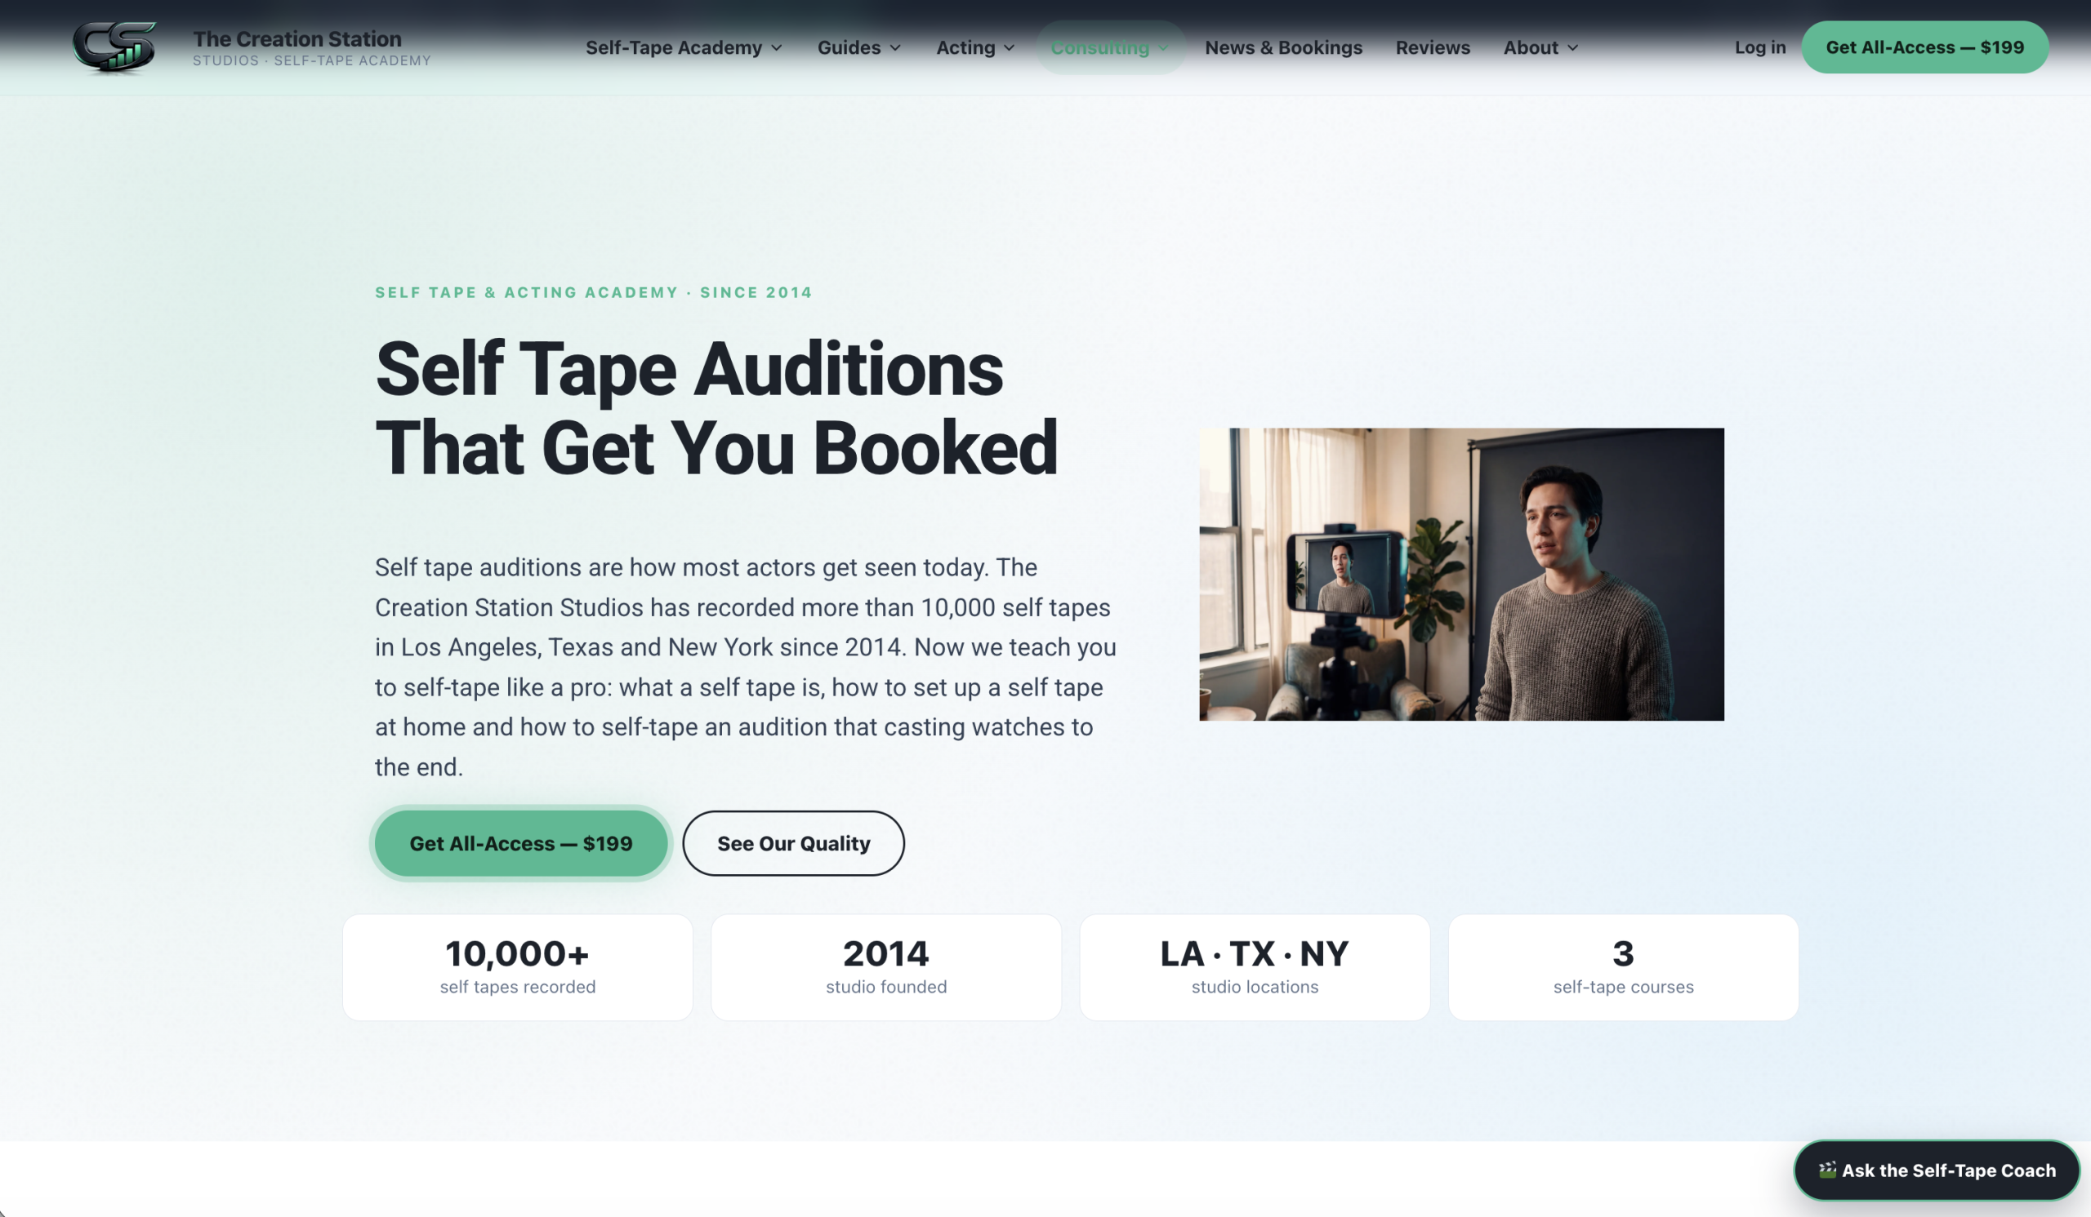The image size is (2091, 1217).
Task: Click The Creation Station site title
Action: point(297,38)
